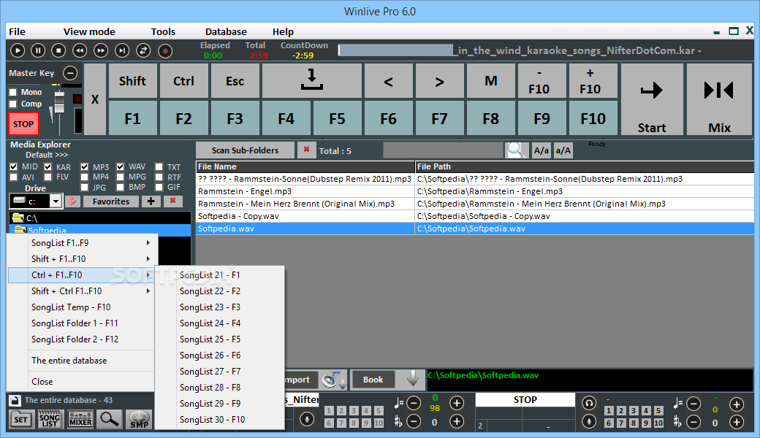Click the red STOP button in the Master panel
Image resolution: width=760 pixels, height=438 pixels.
(x=23, y=124)
